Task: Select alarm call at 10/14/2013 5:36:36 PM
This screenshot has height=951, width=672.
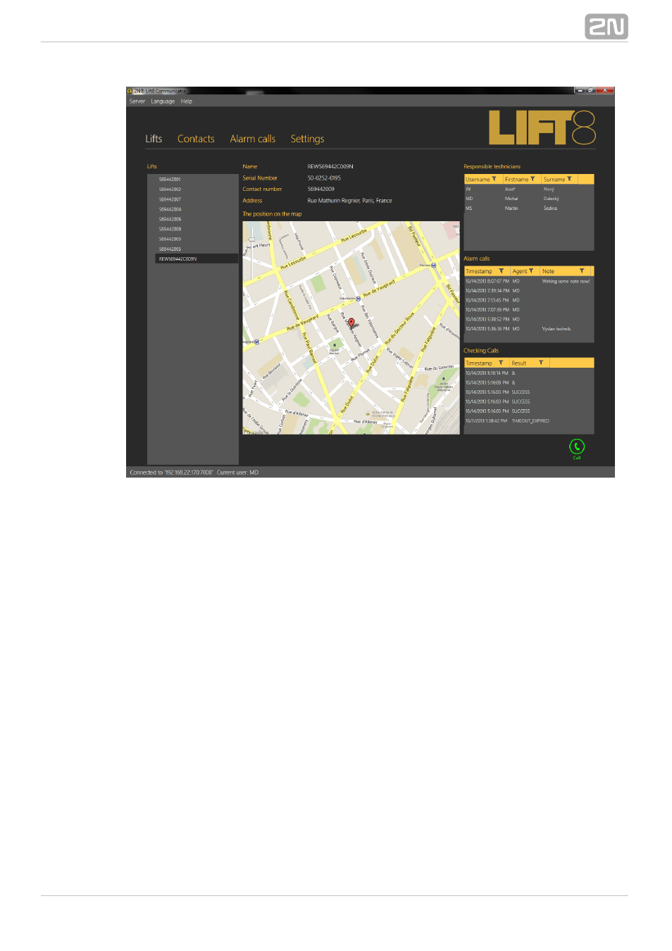Action: [529, 328]
